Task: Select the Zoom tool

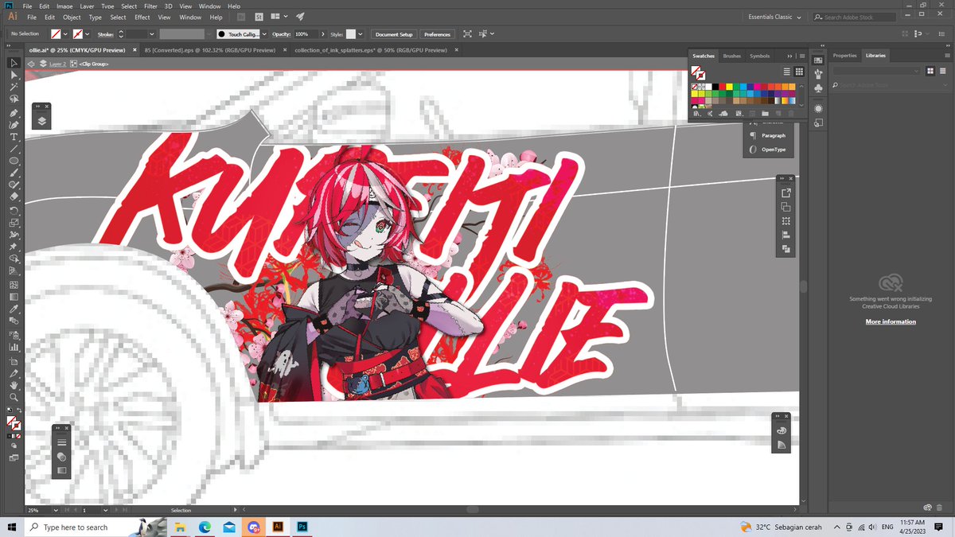Action: click(14, 396)
